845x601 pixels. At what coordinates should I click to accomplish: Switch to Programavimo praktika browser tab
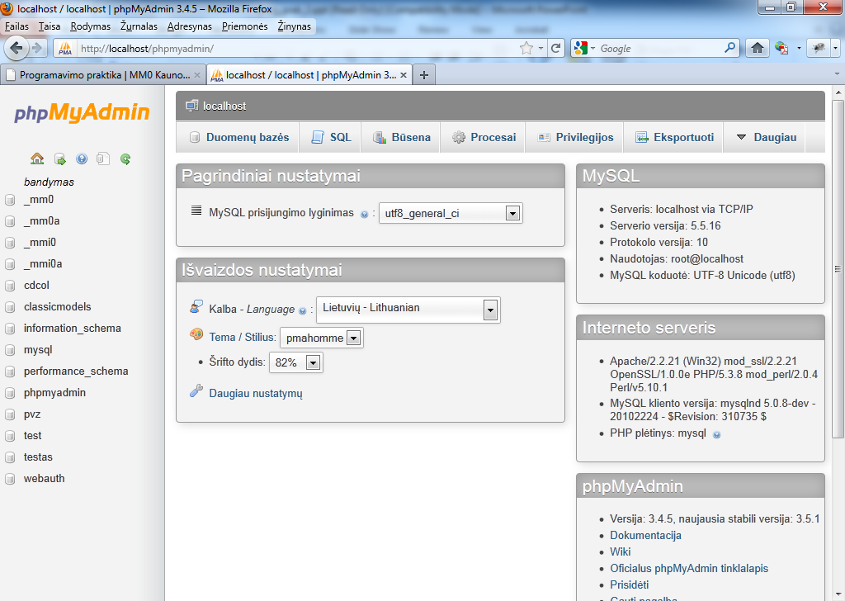point(103,75)
